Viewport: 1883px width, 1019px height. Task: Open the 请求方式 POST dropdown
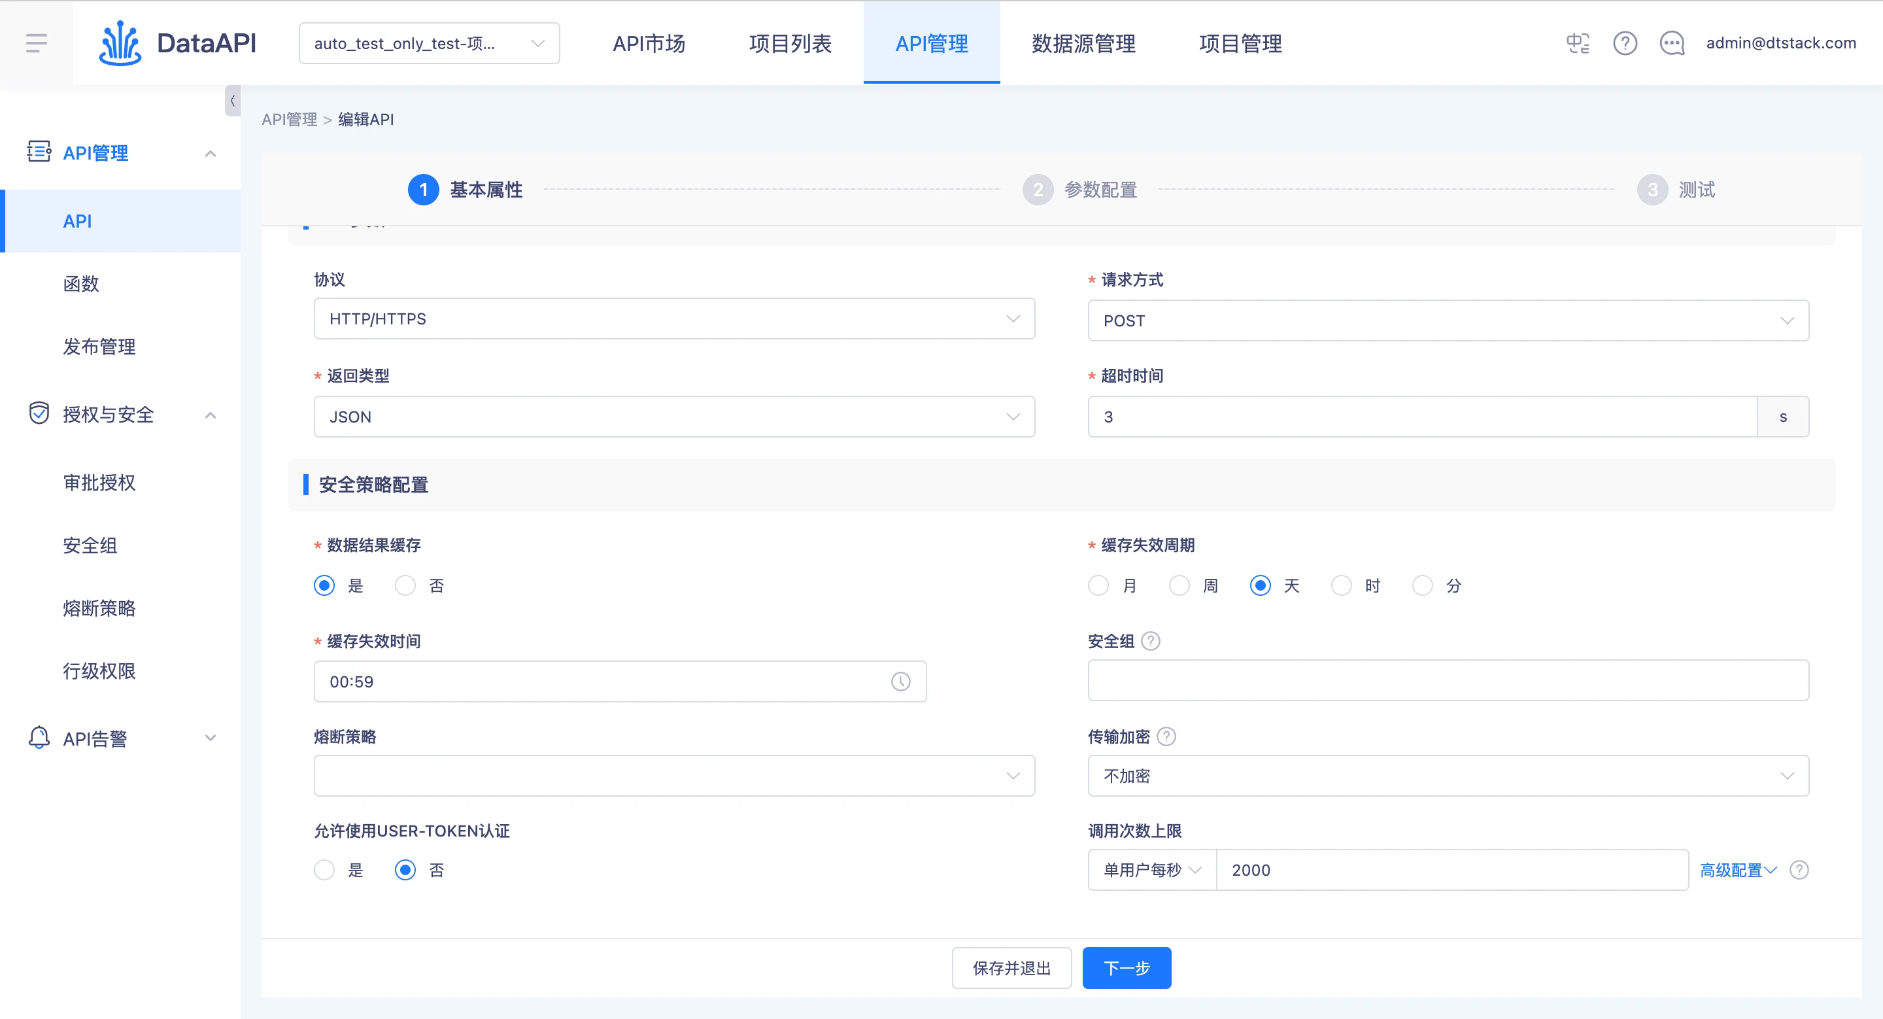pos(1448,321)
